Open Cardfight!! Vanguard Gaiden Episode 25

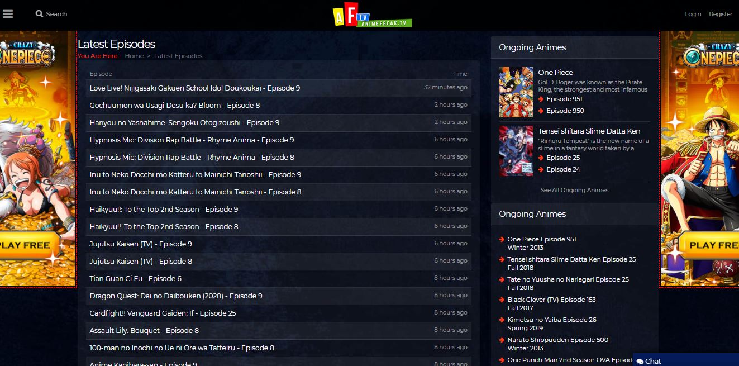click(163, 313)
